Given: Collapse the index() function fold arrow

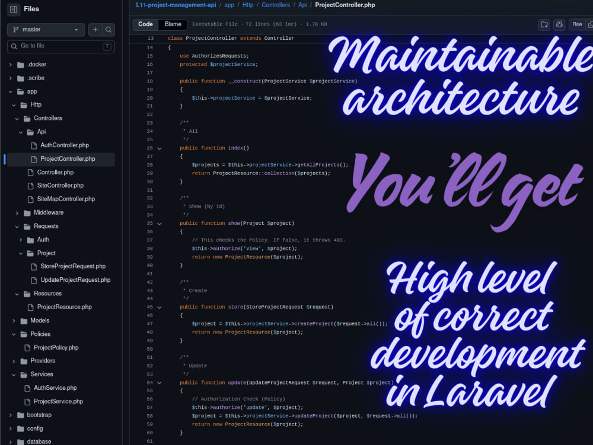Looking at the screenshot, I should [160, 148].
